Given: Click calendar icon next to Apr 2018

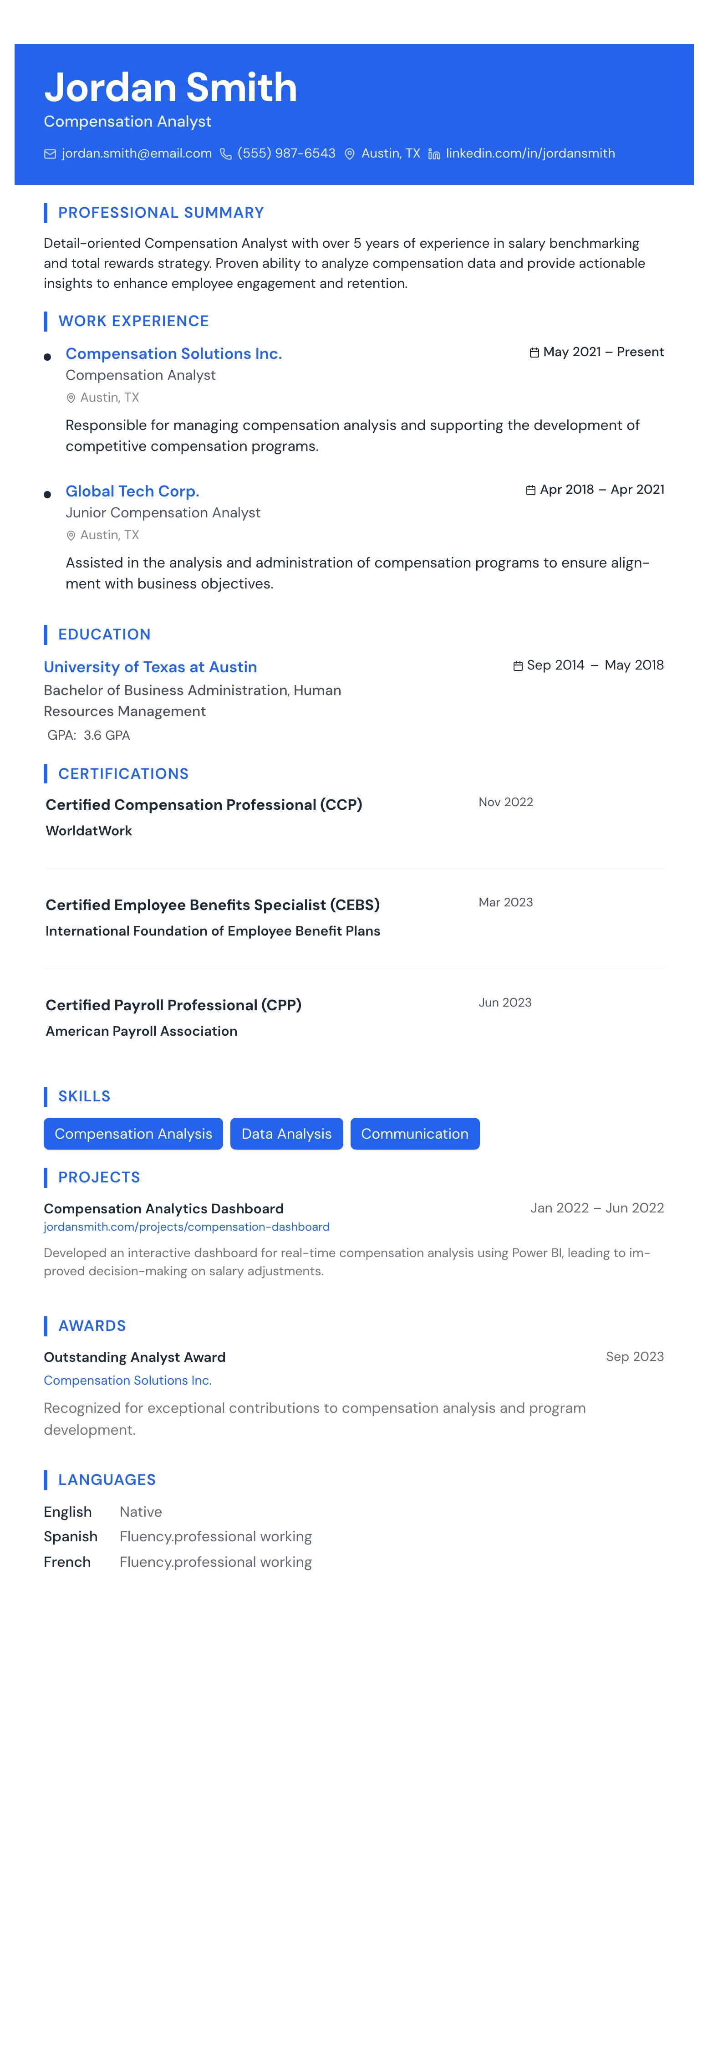Looking at the screenshot, I should pyautogui.click(x=531, y=490).
